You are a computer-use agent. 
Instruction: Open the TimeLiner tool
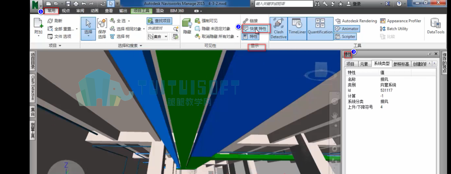point(297,29)
